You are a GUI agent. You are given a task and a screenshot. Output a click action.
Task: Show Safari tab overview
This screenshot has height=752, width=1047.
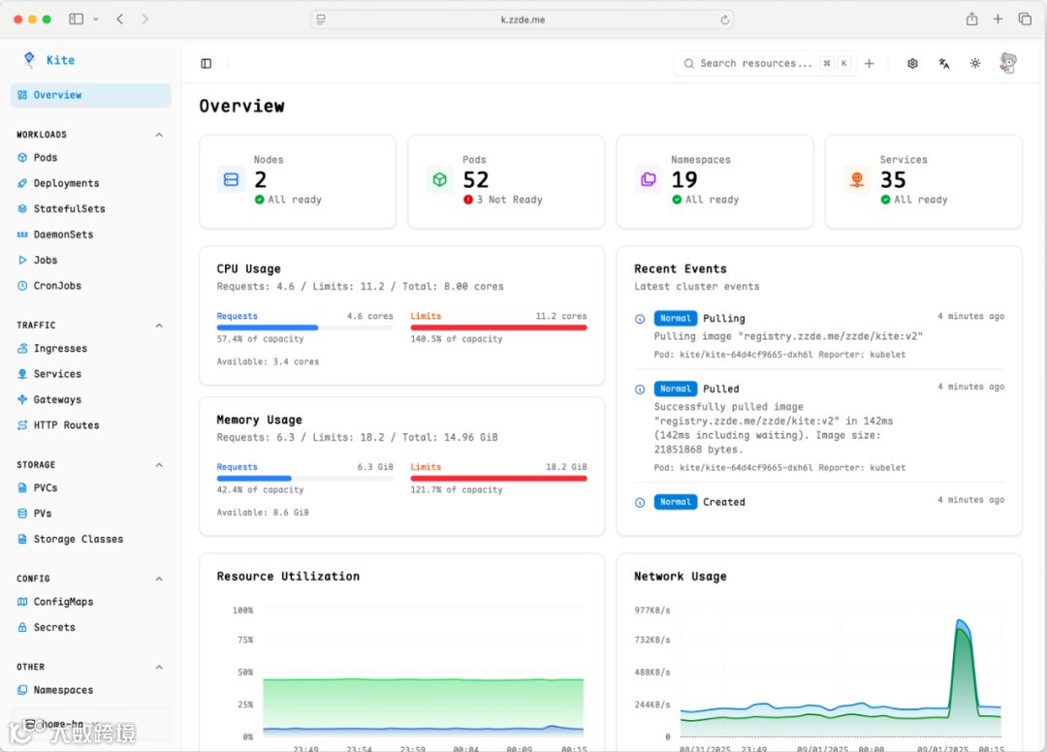click(x=1025, y=19)
